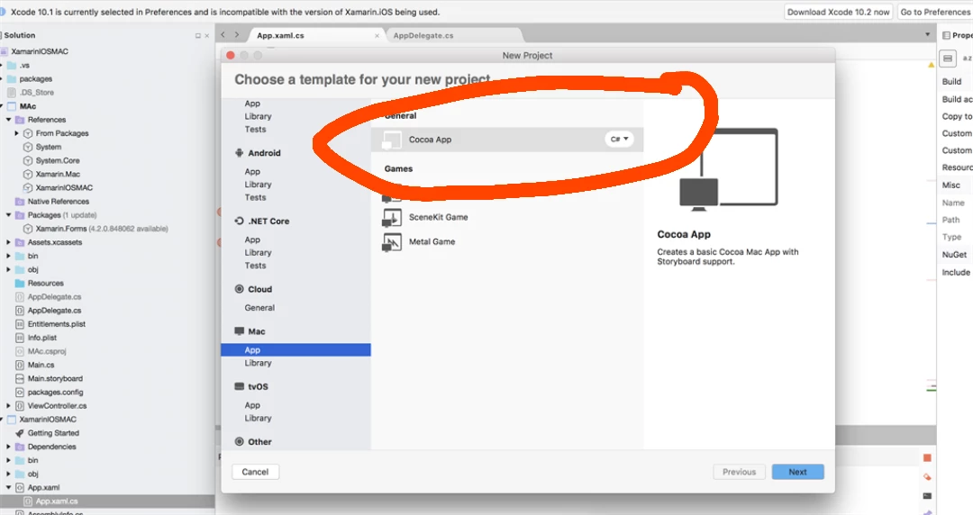Viewport: 973px width, 515px height.
Task: Collapse the App.xaml node
Action: pyautogui.click(x=9, y=488)
